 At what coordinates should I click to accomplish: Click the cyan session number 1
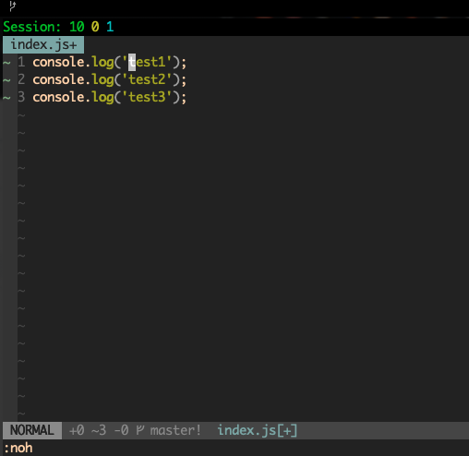[x=110, y=27]
